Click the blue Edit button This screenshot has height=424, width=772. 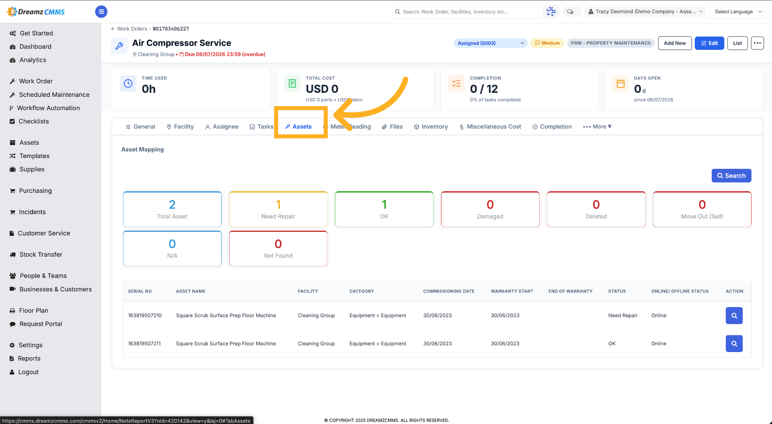(709, 43)
